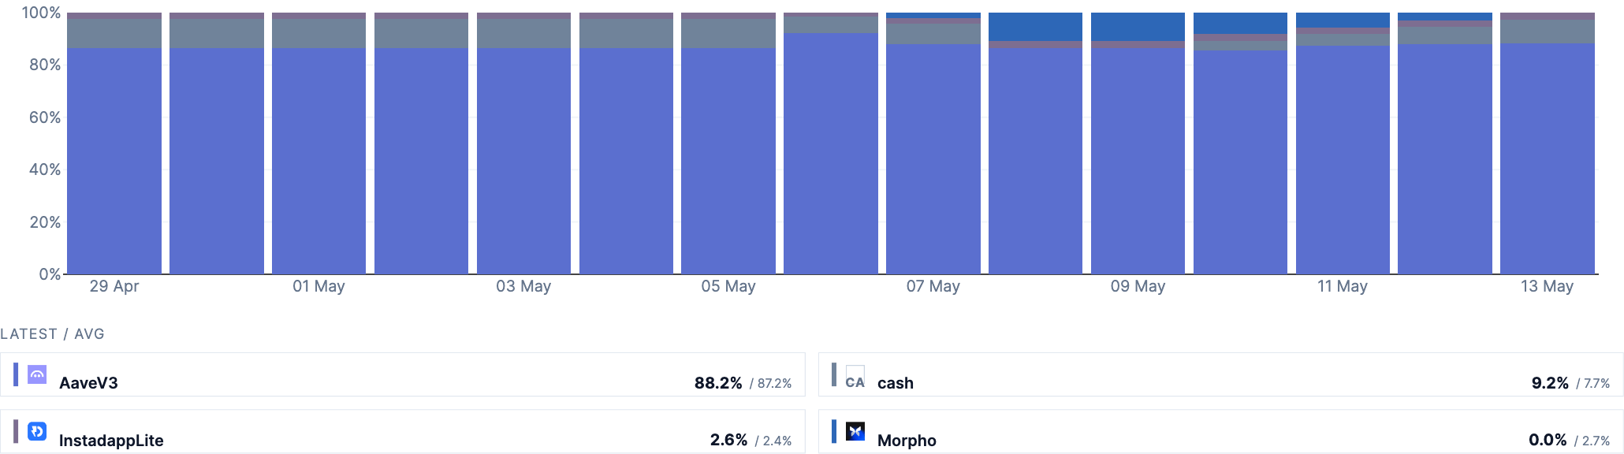Click the 13 May bar
Image resolution: width=1624 pixels, height=454 pixels.
click(x=1547, y=143)
